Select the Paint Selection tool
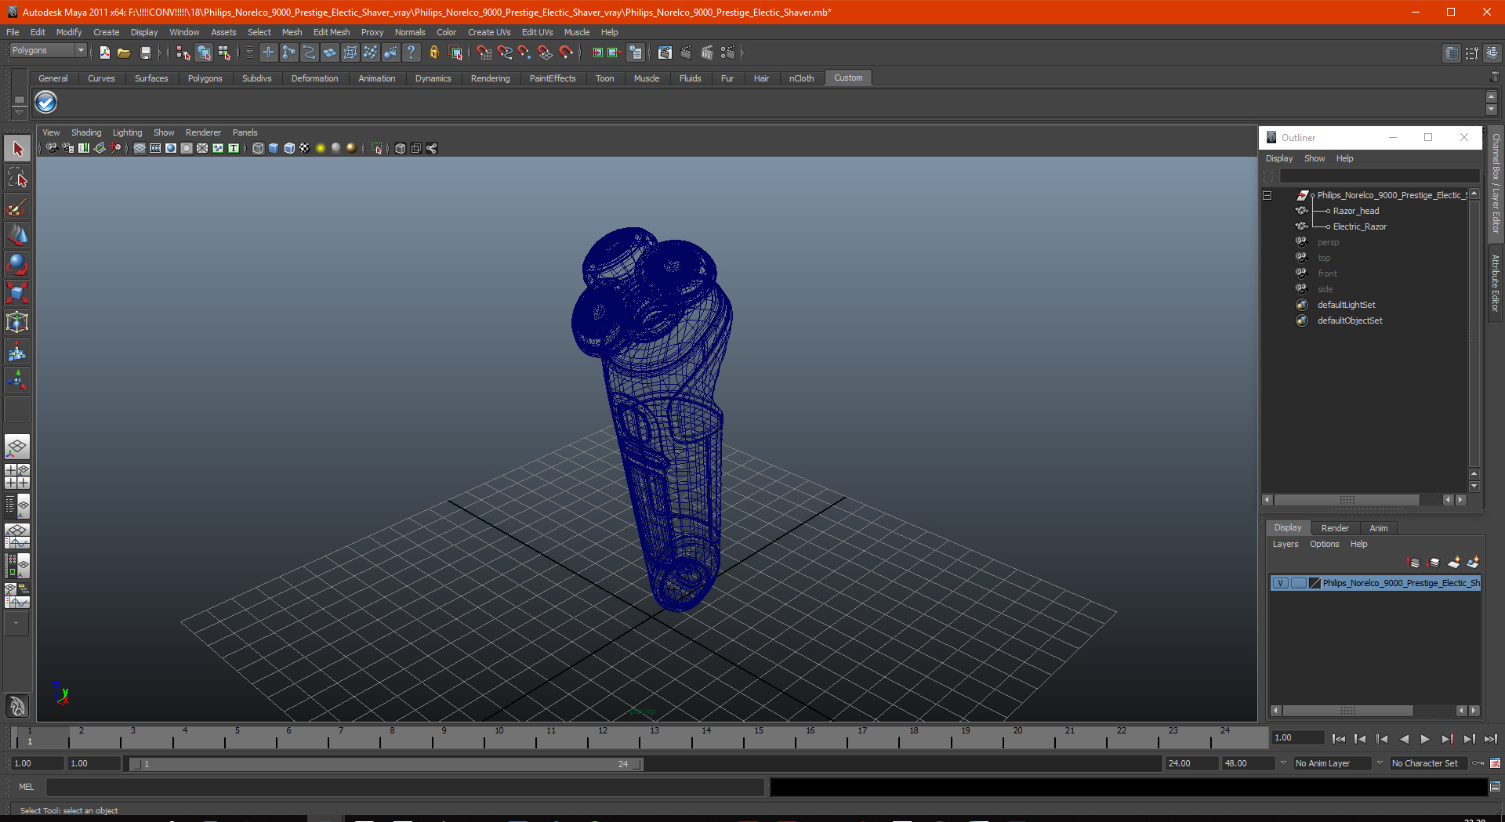This screenshot has height=822, width=1505. [x=17, y=207]
